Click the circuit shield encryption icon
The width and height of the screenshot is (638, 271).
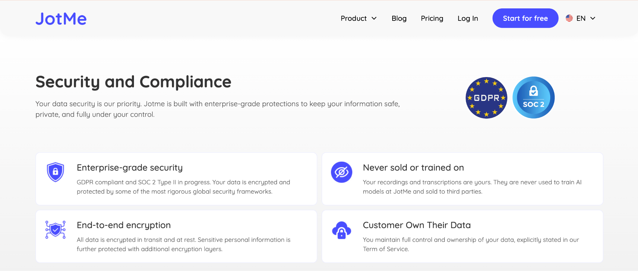coord(55,230)
